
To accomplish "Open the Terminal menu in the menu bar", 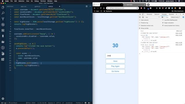I will (43, 1).
